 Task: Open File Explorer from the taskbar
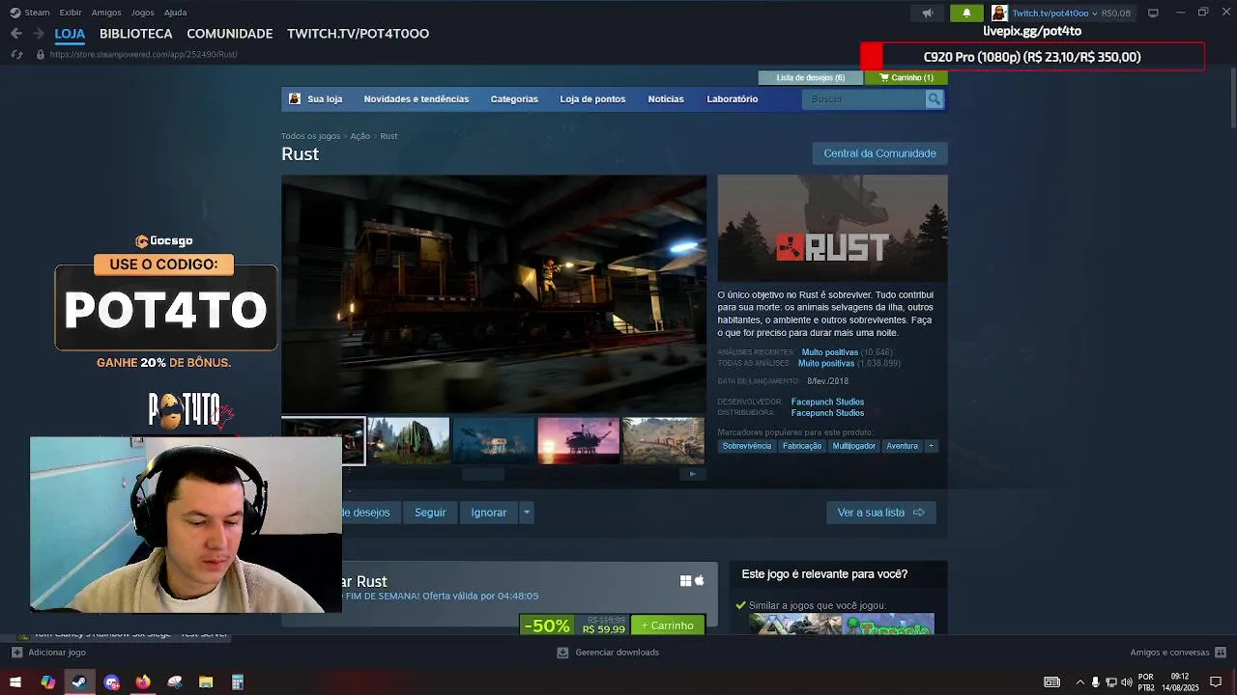tap(206, 682)
